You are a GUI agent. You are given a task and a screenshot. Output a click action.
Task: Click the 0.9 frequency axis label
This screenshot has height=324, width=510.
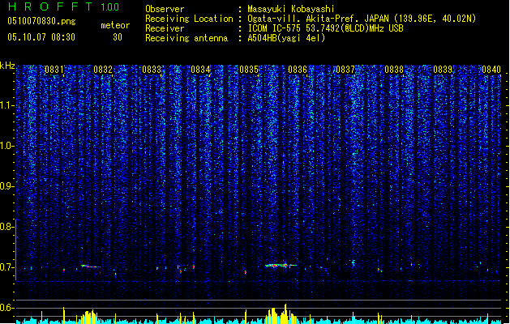tap(7, 186)
